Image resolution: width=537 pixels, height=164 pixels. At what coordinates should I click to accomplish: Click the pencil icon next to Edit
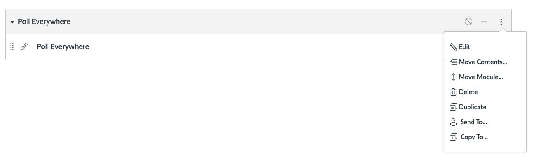click(x=453, y=47)
